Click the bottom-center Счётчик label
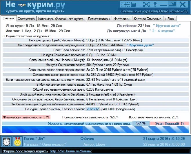191x154 pixels. [87, 139]
